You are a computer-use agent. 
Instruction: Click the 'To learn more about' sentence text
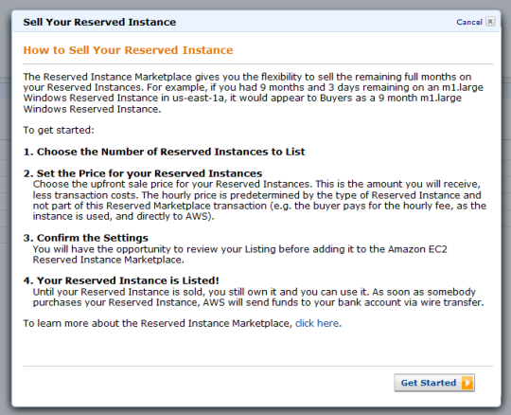(183, 323)
